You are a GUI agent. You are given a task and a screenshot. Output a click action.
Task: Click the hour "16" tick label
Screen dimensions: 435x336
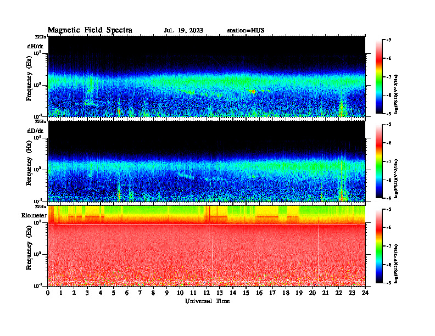click(259, 293)
